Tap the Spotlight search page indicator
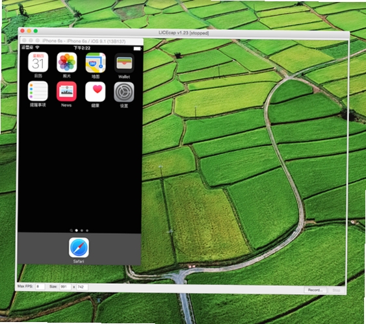The image size is (366, 324). pos(72,231)
